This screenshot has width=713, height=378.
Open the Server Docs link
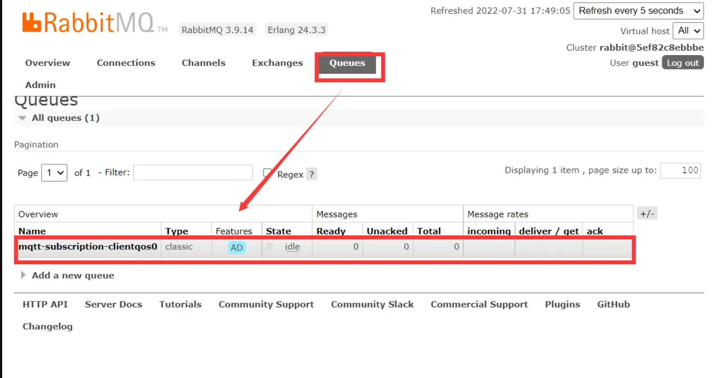coord(114,304)
